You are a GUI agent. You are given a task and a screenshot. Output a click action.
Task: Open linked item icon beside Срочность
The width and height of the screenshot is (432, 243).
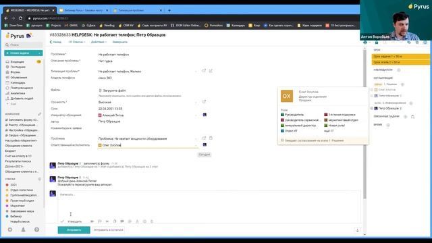(204, 102)
